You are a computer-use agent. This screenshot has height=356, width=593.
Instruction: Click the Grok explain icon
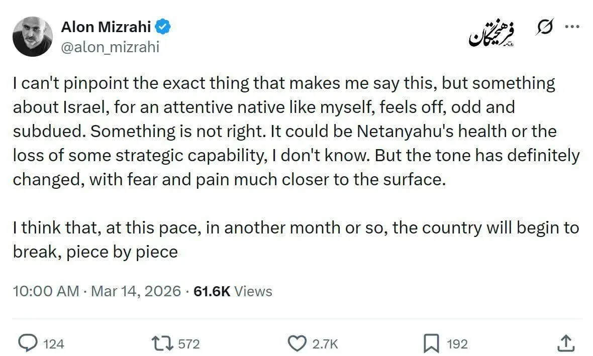point(544,28)
